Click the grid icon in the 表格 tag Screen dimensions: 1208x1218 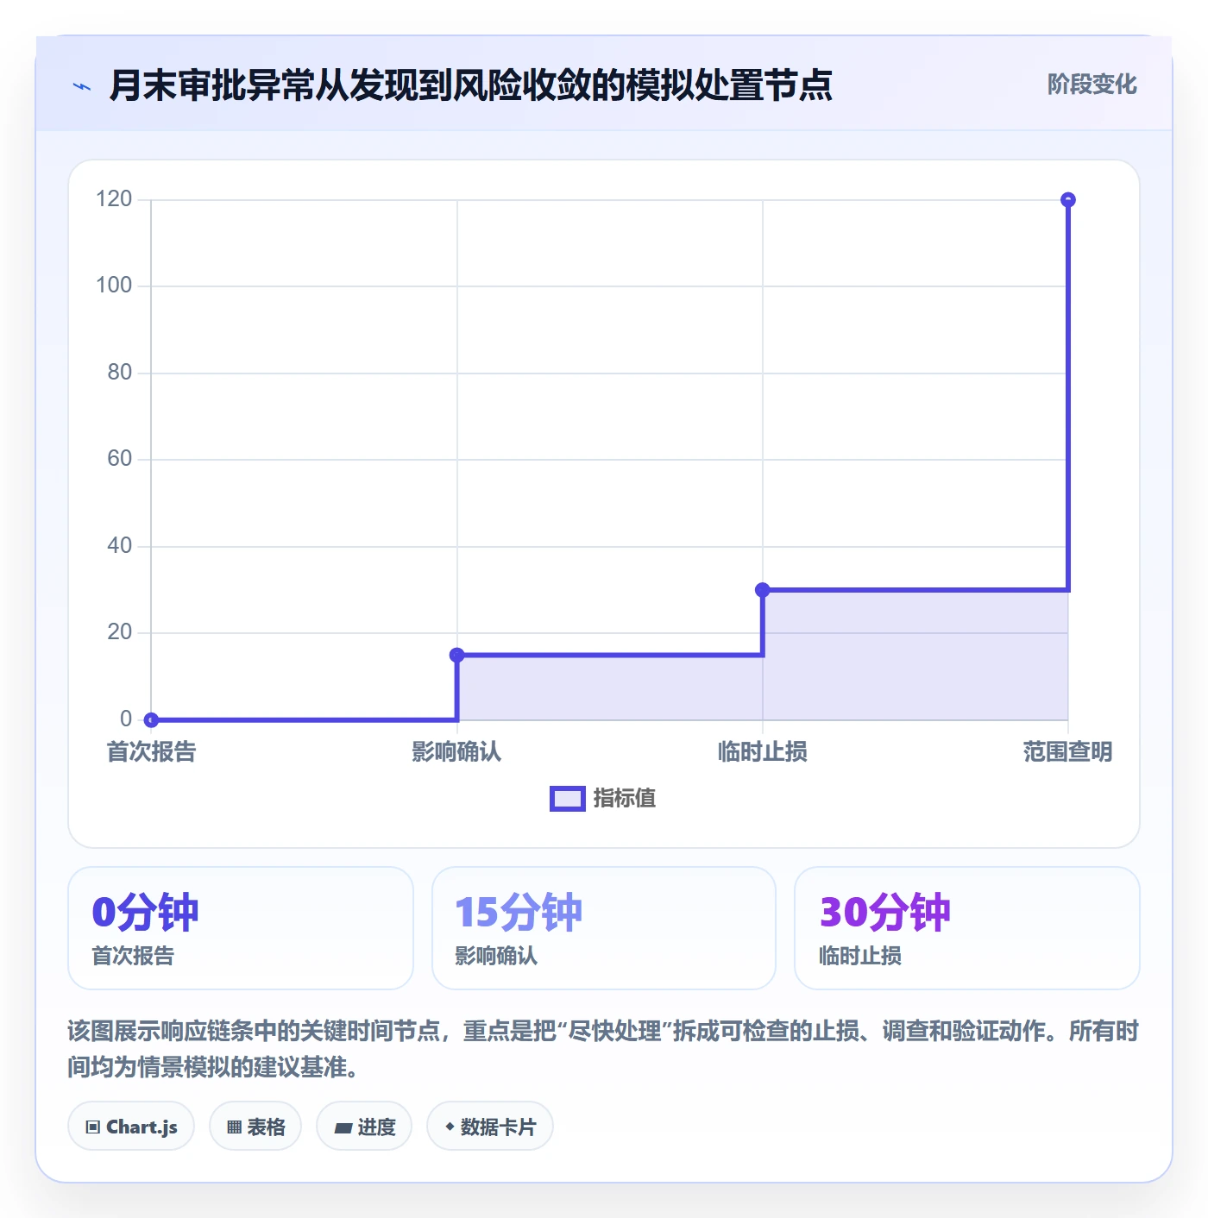(x=234, y=1127)
